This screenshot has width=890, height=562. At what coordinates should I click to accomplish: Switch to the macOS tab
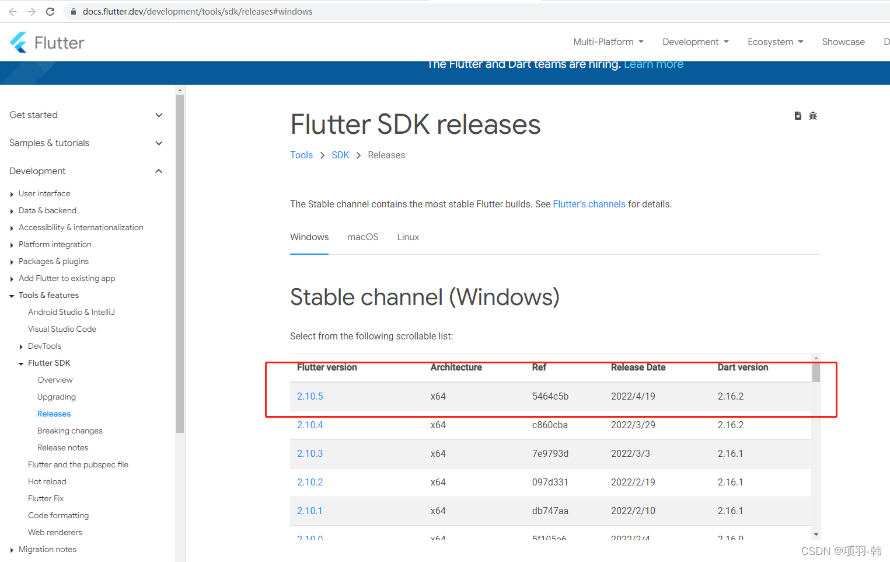point(362,237)
